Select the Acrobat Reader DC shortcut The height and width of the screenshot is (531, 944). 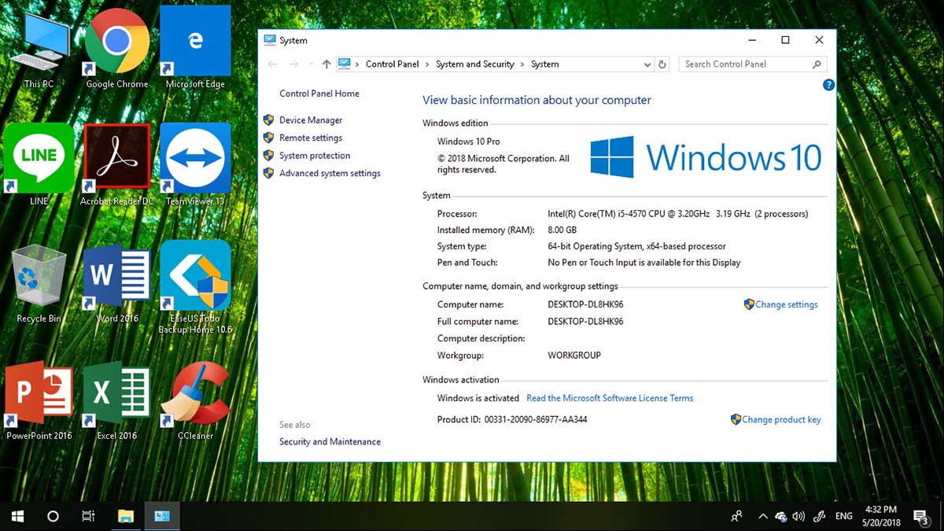(117, 164)
